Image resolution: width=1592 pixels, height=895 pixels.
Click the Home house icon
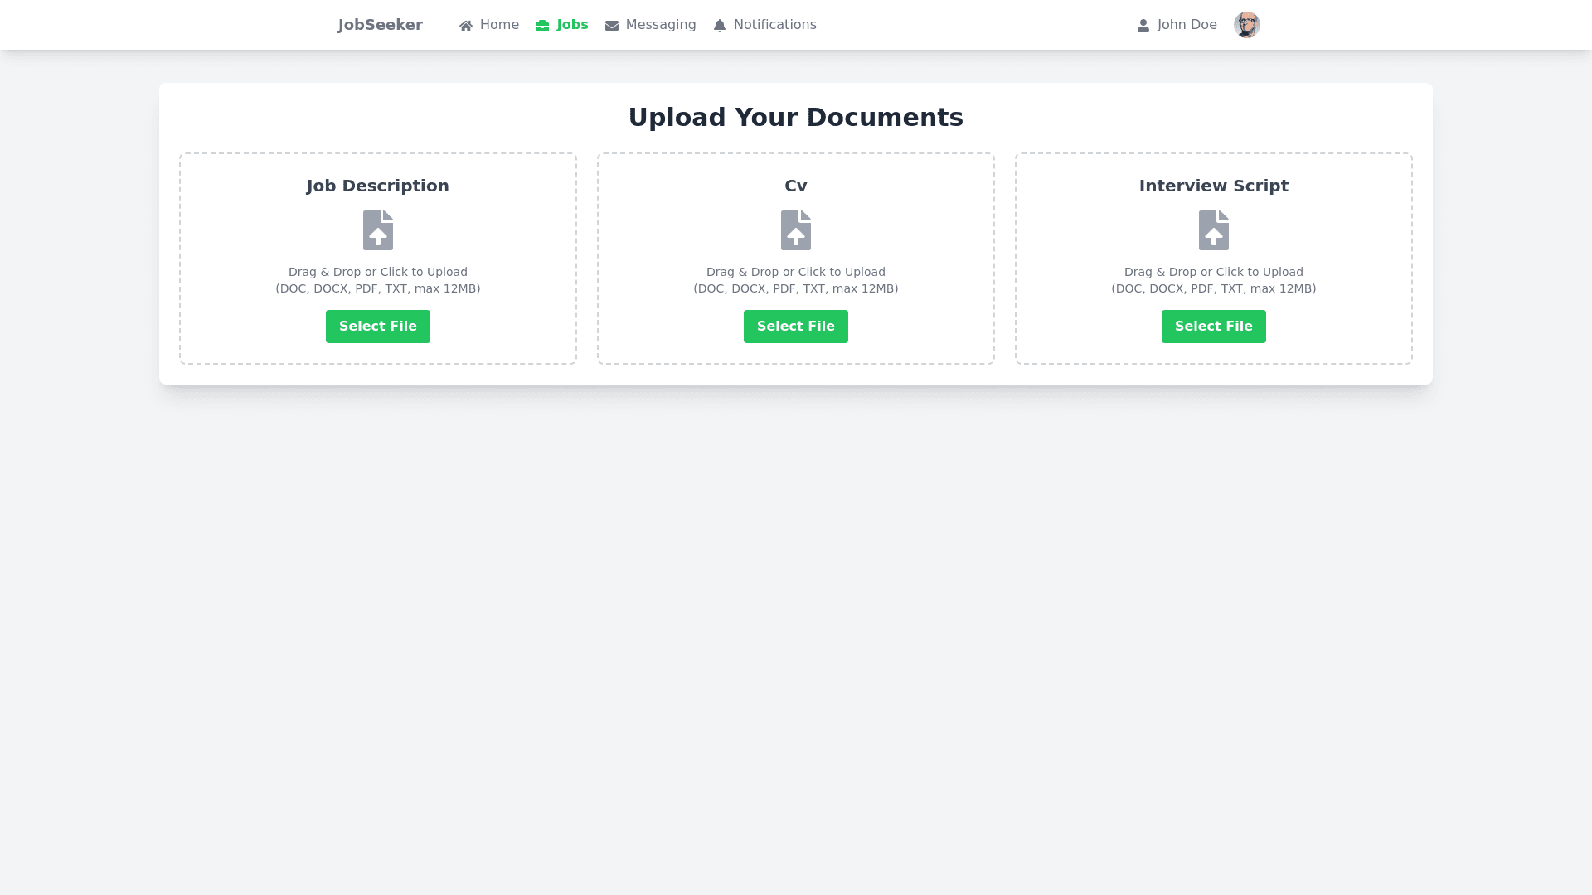(466, 26)
